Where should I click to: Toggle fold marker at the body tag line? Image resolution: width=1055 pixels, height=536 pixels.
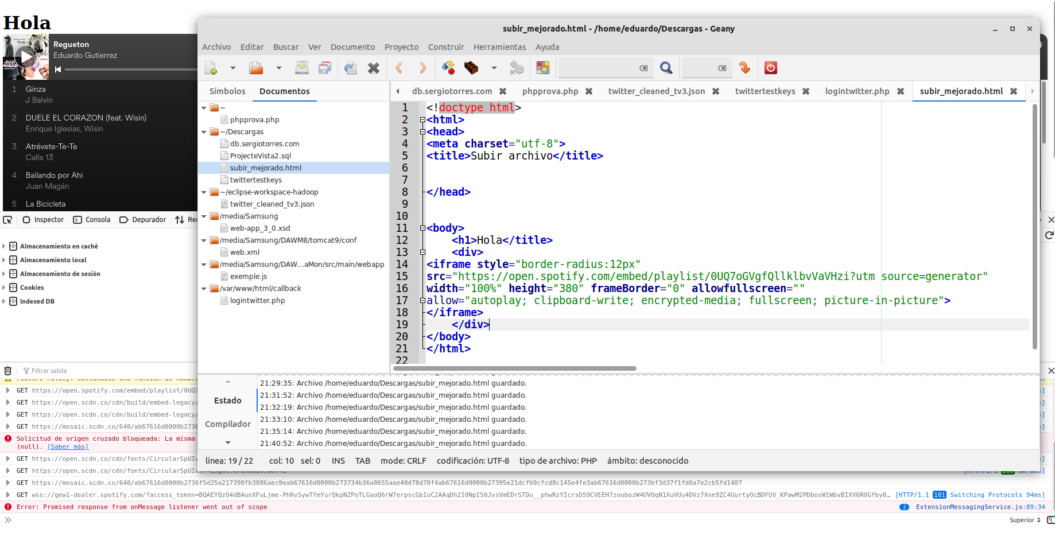(422, 228)
